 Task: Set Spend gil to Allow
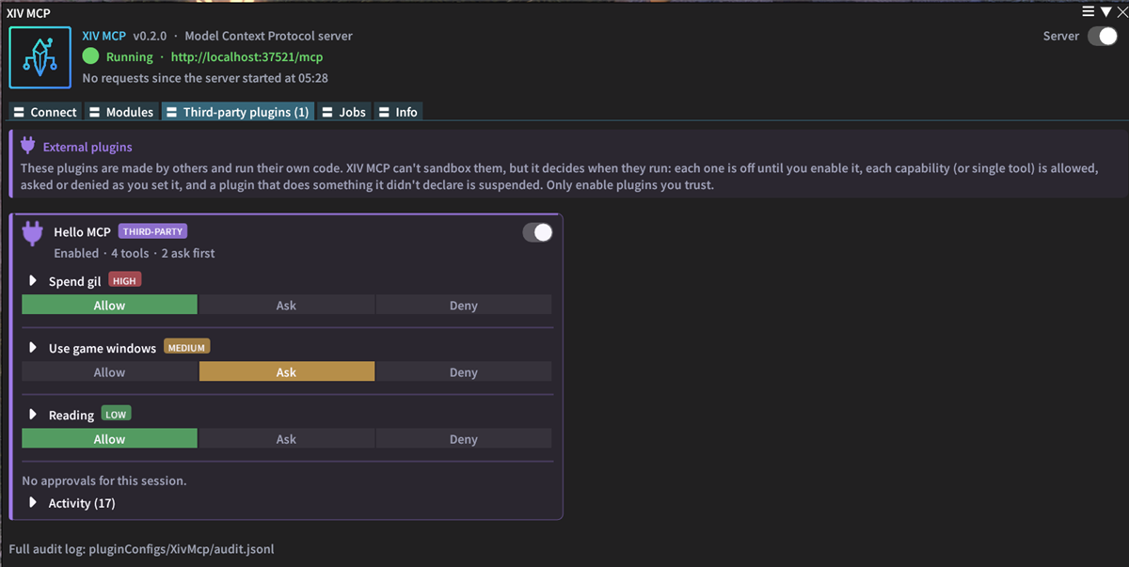tap(109, 305)
